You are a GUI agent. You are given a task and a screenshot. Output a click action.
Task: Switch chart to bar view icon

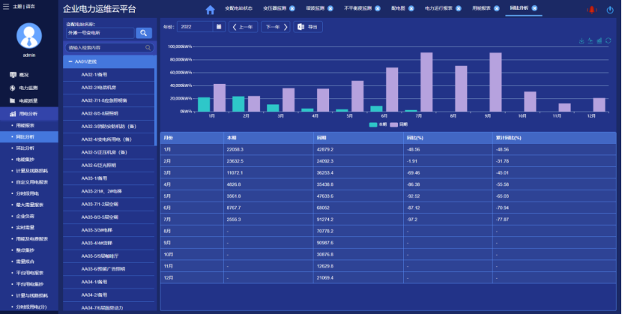600,40
